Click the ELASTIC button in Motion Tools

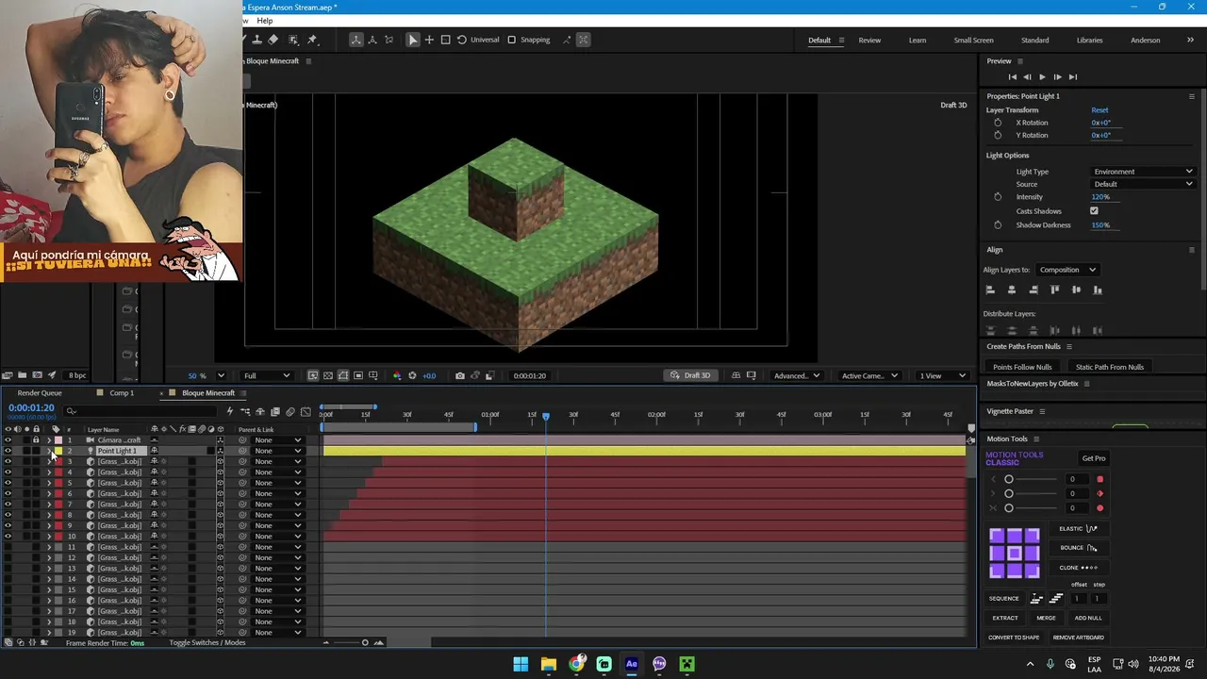1078,529
